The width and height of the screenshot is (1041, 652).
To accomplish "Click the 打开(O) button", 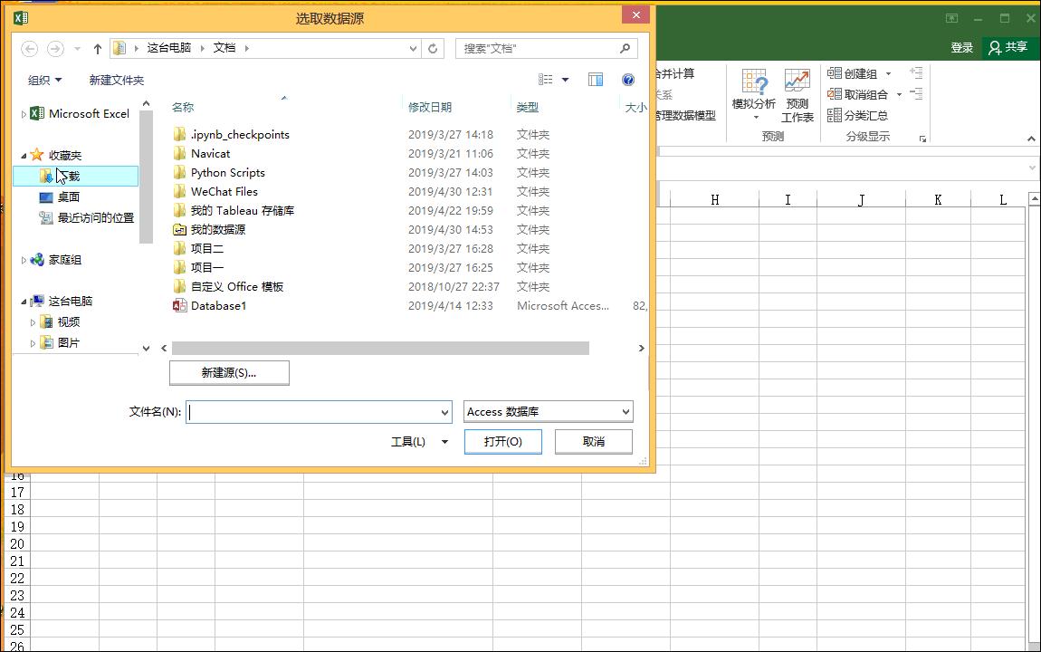I will point(503,442).
